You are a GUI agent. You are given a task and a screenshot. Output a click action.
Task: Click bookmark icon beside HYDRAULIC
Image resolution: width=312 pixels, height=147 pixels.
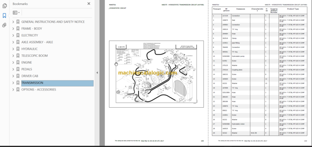point(18,49)
